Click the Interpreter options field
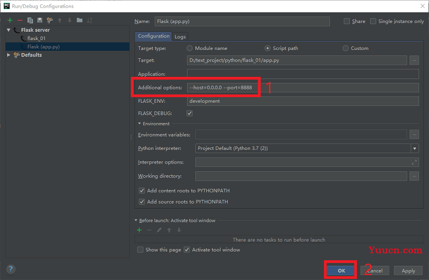Viewport: 429px width, 280px height. click(x=307, y=163)
